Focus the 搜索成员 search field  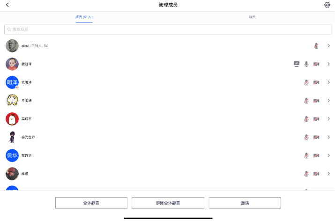point(168,29)
